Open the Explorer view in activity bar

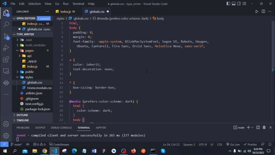click(x=6, y=13)
